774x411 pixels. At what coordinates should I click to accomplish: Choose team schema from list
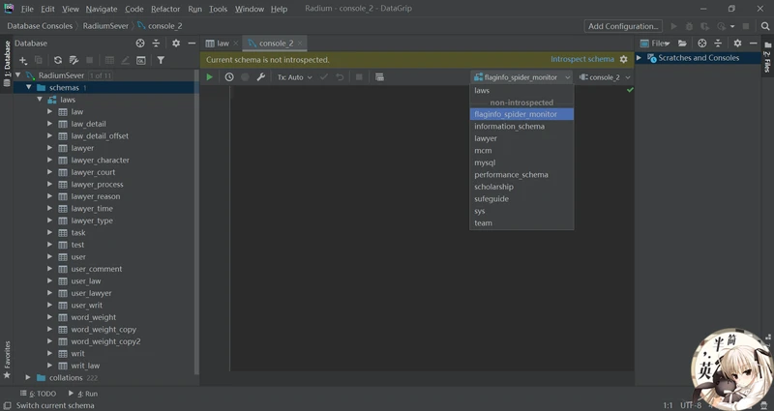coord(521,223)
